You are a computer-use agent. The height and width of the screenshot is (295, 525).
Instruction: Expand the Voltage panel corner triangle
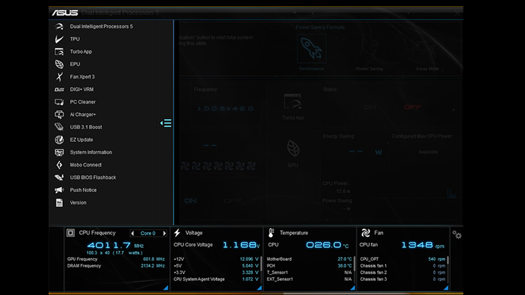tap(260, 288)
